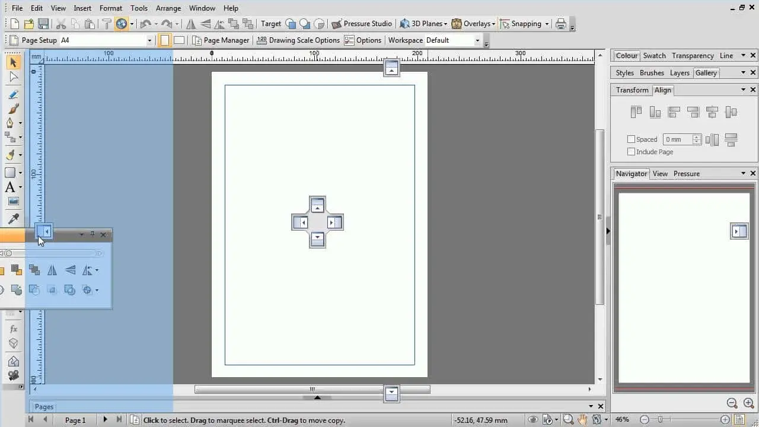Enable the Spaced checkbox
Screen dimensions: 759x427
(x=631, y=139)
